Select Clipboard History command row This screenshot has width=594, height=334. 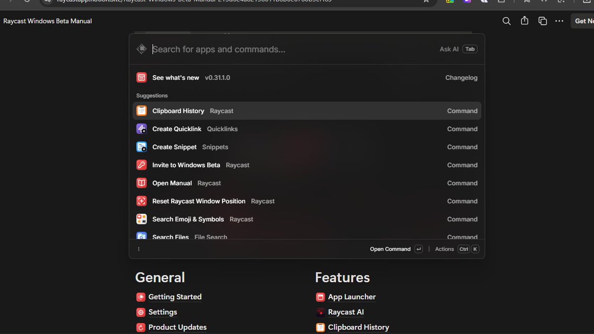pos(307,111)
